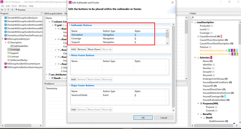Confirm the dialog with OK

[x=143, y=118]
